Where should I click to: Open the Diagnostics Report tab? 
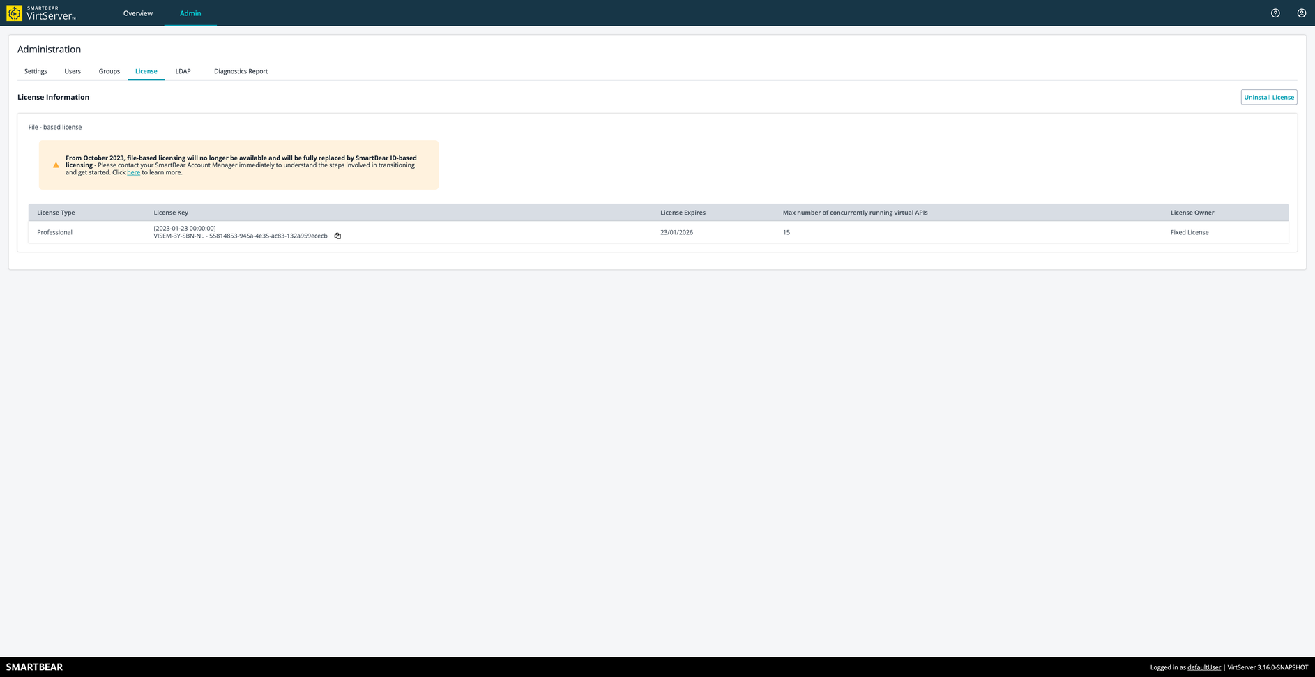[x=241, y=71]
